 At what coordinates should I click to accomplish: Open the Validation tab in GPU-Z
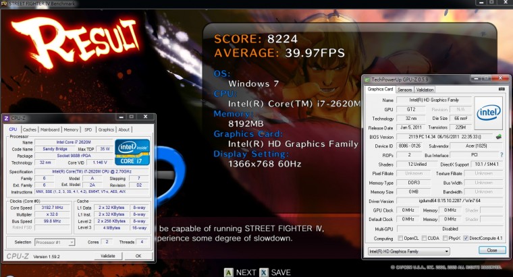(425, 90)
